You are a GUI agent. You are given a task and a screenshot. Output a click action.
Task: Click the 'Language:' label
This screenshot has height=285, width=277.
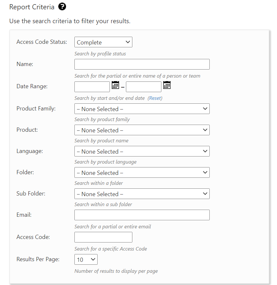(x=30, y=151)
